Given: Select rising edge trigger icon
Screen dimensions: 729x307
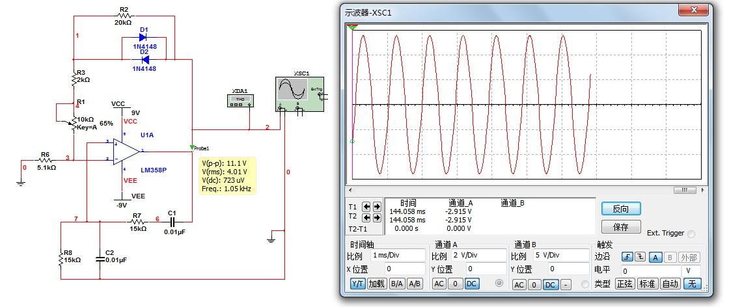Looking at the screenshot, I should 627,257.
